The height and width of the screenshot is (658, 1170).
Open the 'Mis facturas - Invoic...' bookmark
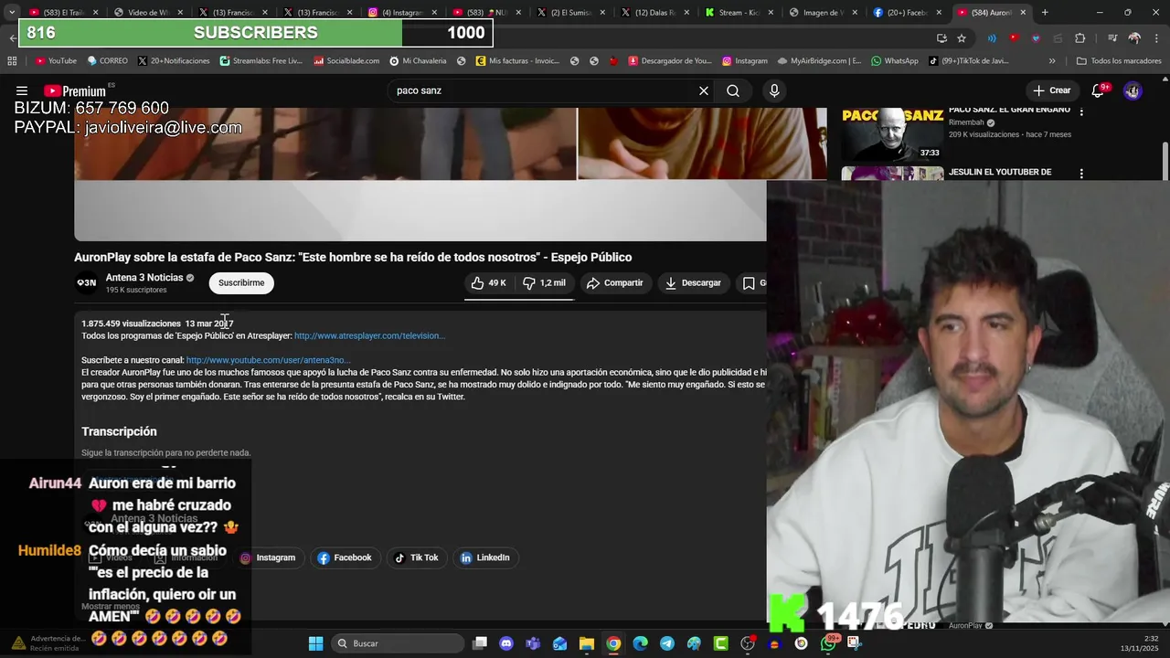coord(517,61)
